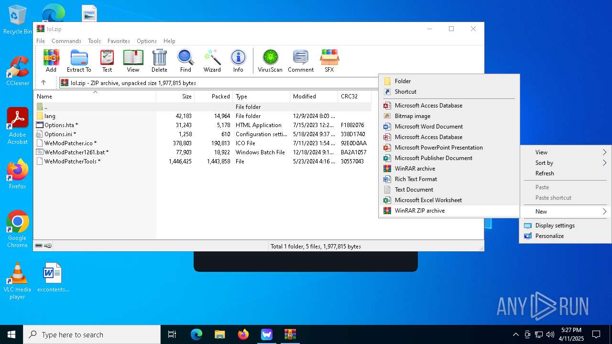
Task: Open CCleaner desktop shortcut
Action: point(17,71)
